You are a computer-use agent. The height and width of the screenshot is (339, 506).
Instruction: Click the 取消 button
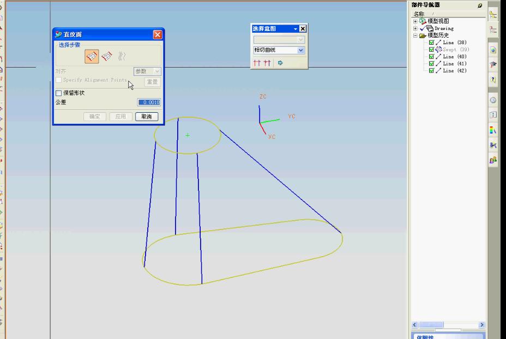(147, 117)
